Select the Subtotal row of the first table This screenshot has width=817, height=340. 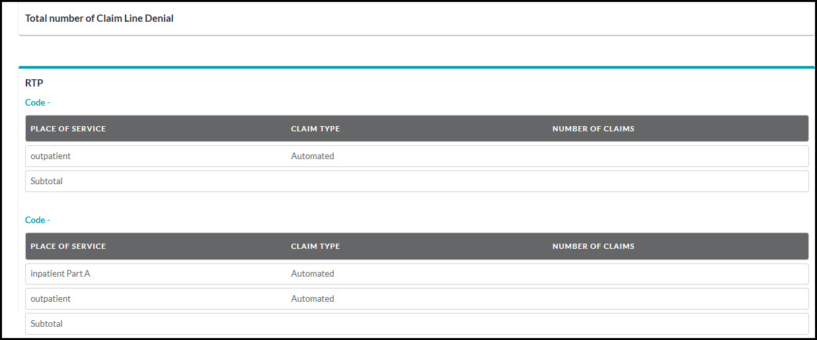pos(46,181)
